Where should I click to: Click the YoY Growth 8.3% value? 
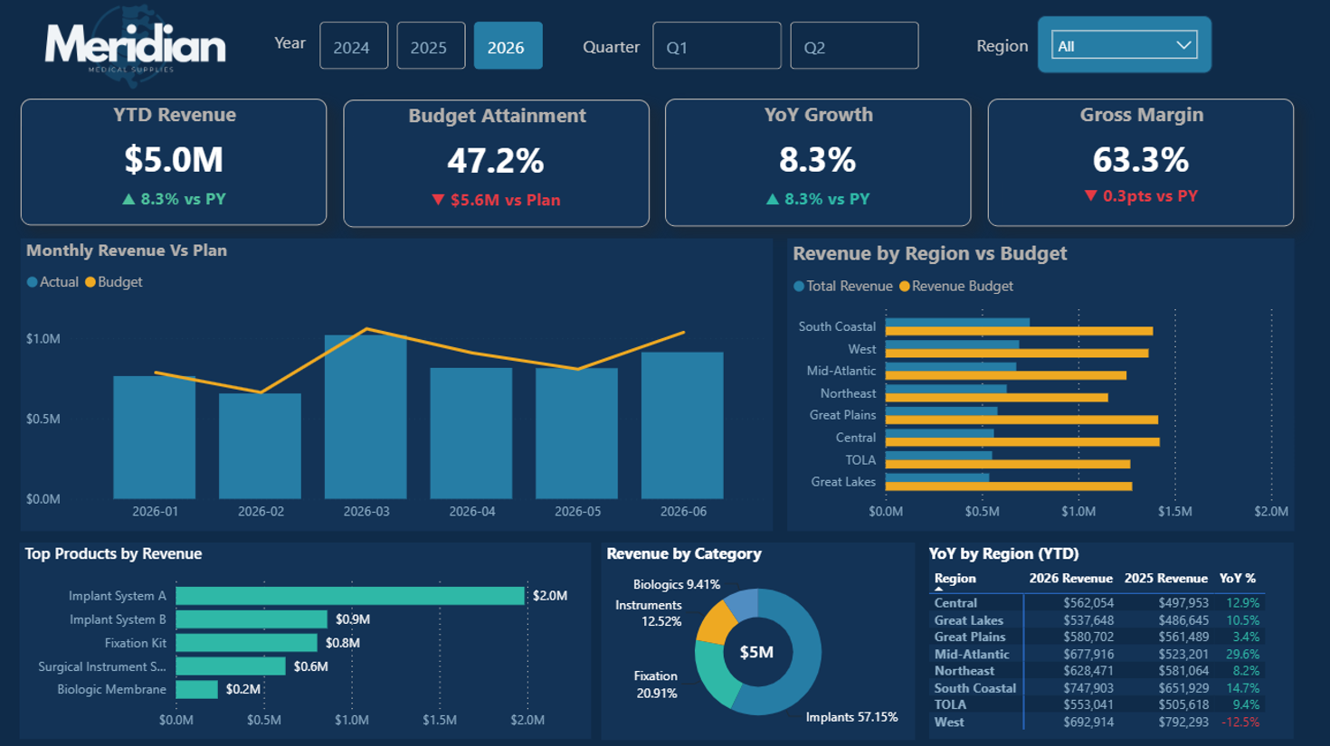[817, 160]
